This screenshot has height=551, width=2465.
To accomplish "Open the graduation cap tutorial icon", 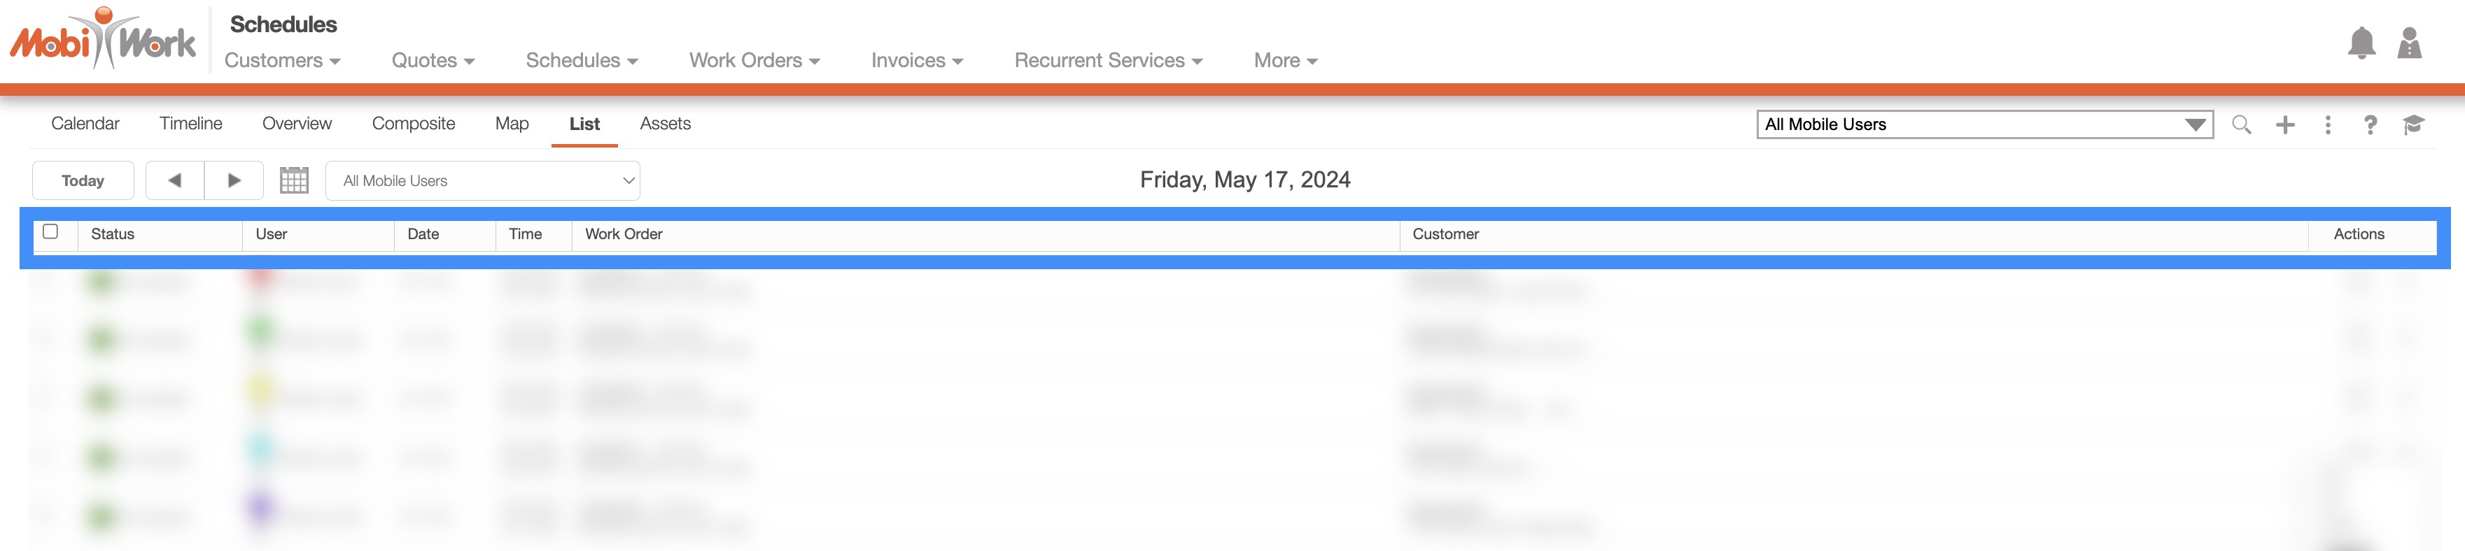I will point(2413,124).
